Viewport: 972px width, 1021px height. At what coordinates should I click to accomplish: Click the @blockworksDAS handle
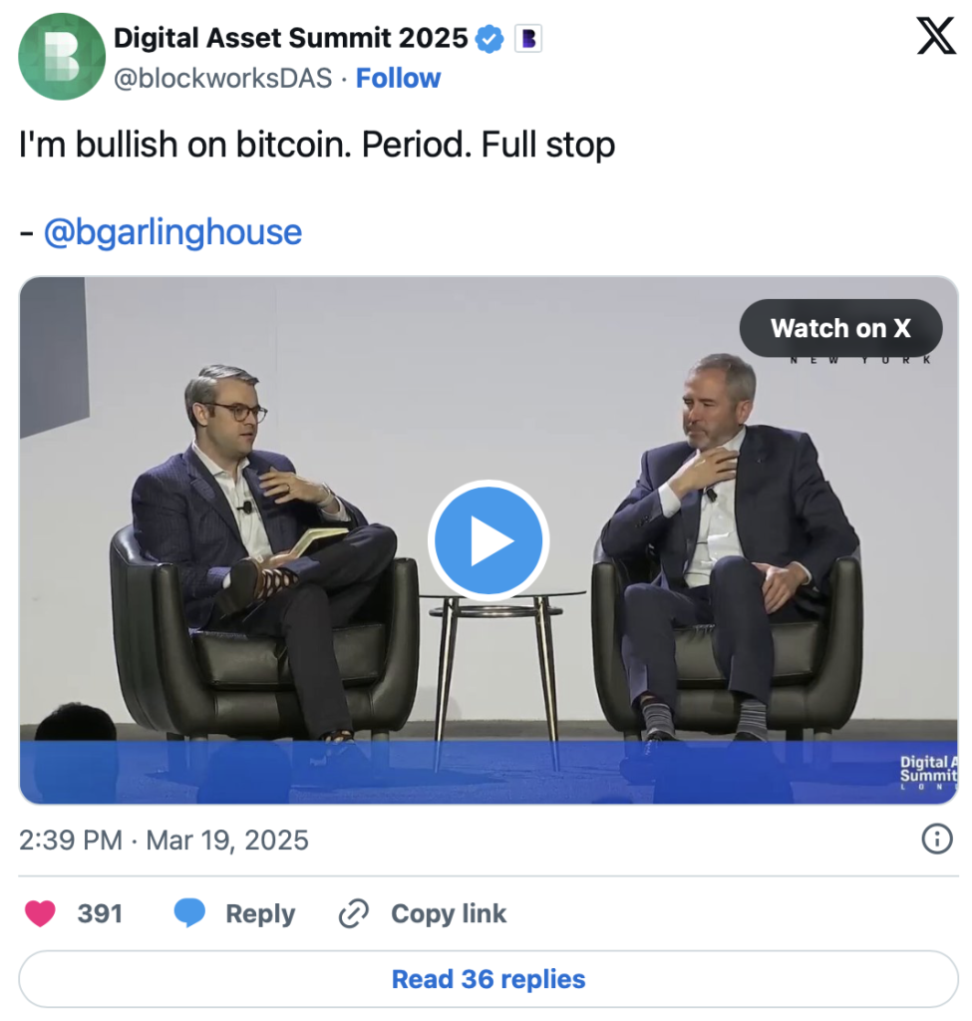click(x=222, y=79)
